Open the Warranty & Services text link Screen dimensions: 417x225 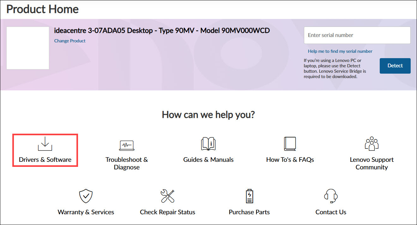point(86,212)
